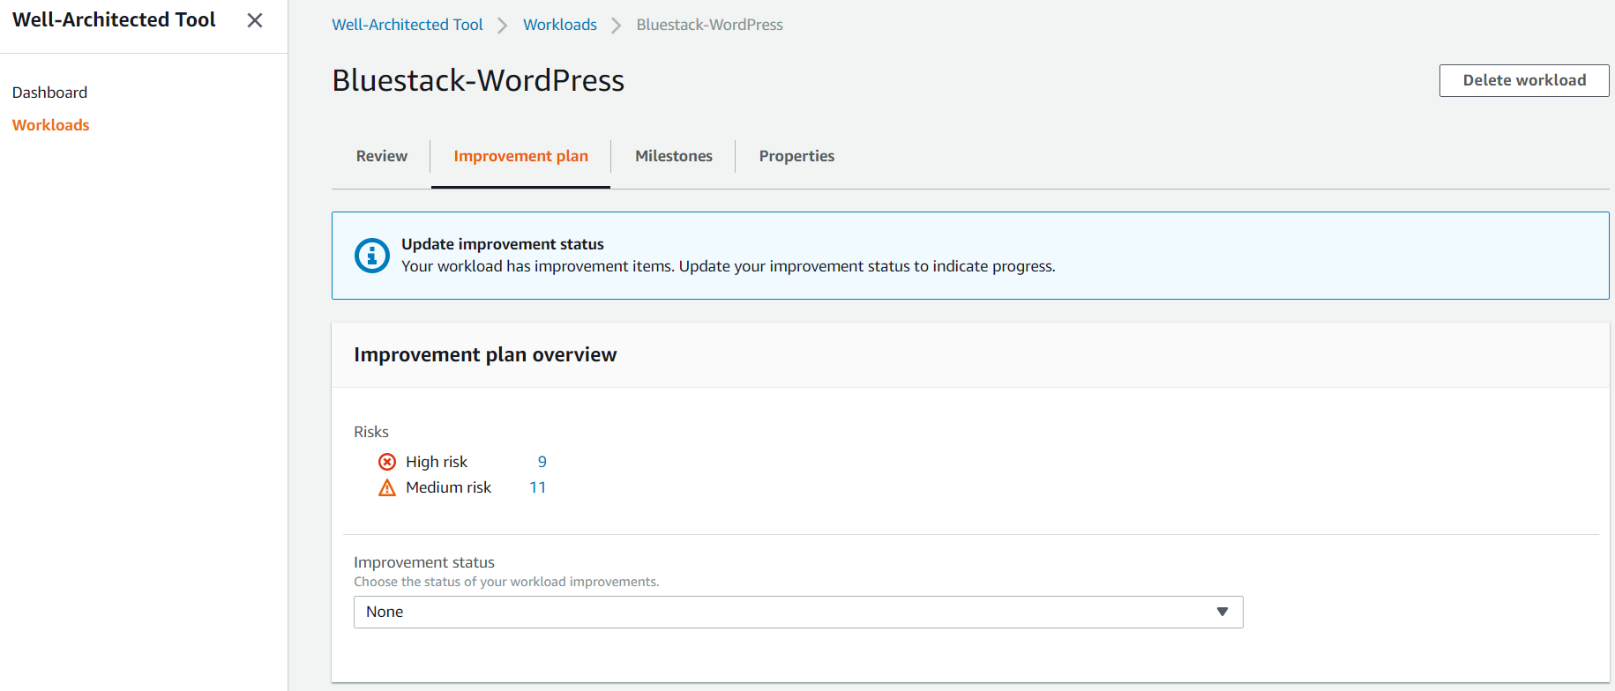Click the 'Your workload has improvement items' banner message

pos(729,266)
